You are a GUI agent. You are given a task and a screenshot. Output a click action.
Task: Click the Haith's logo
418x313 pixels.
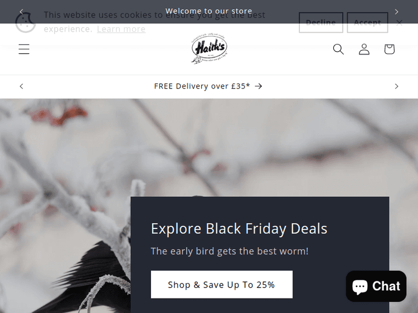click(210, 49)
